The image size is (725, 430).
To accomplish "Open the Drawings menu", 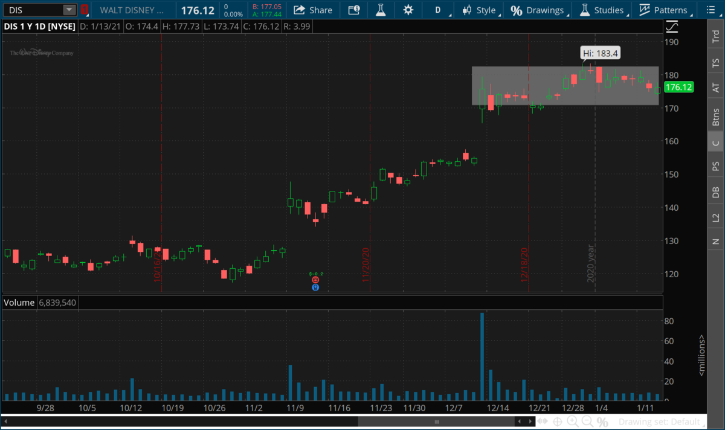I will [x=538, y=10].
